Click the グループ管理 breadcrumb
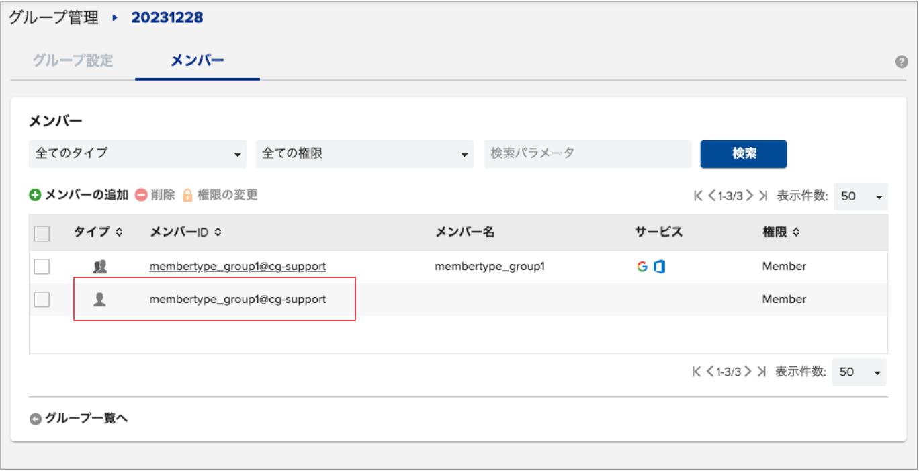Viewport: 919px width, 471px height. (x=54, y=17)
